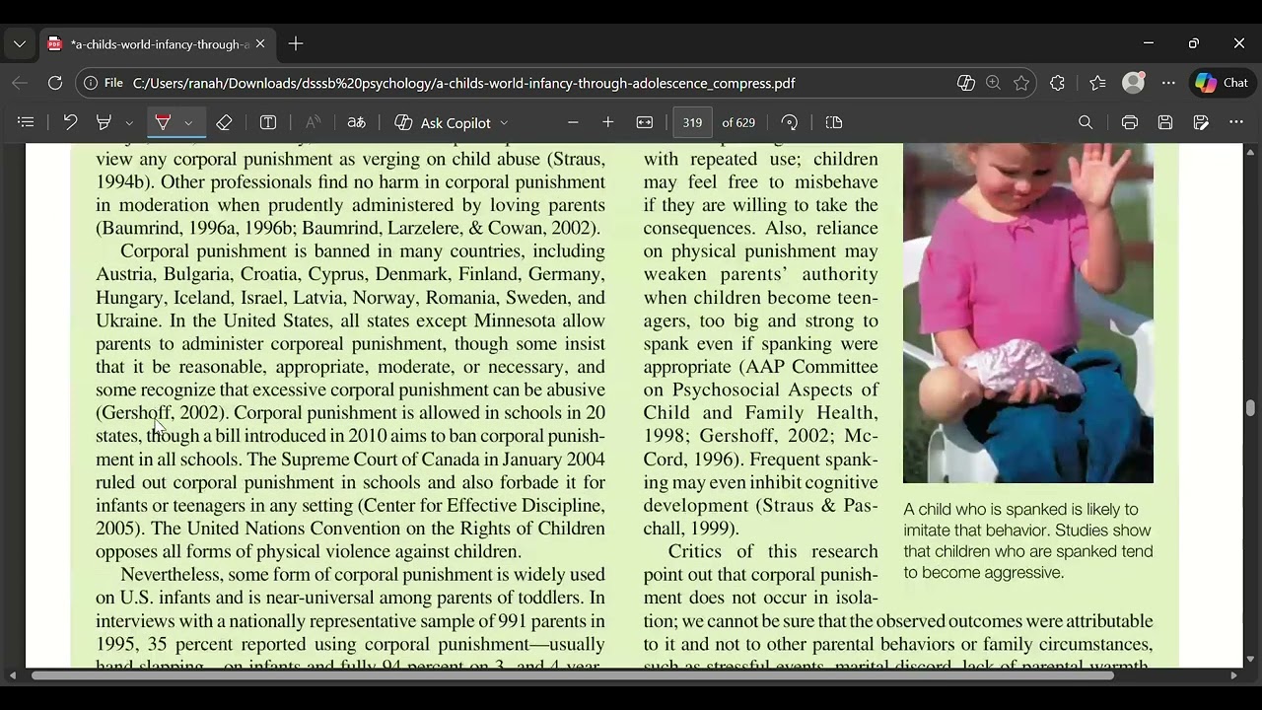Minimize the browser window
Viewport: 1262px width, 710px height.
coord(1149,43)
